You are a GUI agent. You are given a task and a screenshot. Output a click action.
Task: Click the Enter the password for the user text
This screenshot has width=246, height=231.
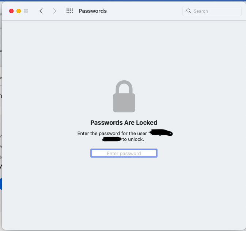tap(113, 134)
